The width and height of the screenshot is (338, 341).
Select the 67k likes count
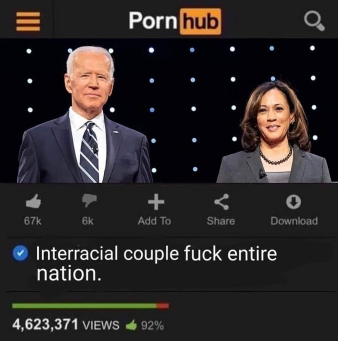pos(33,221)
